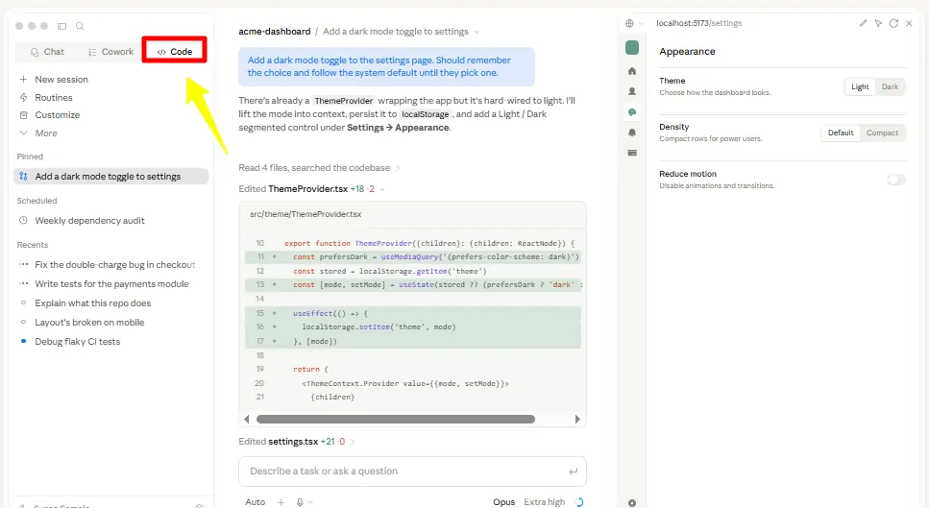Screen dimensions: 929x508
Task: Open the Auto permission mode selector
Action: [x=256, y=502]
